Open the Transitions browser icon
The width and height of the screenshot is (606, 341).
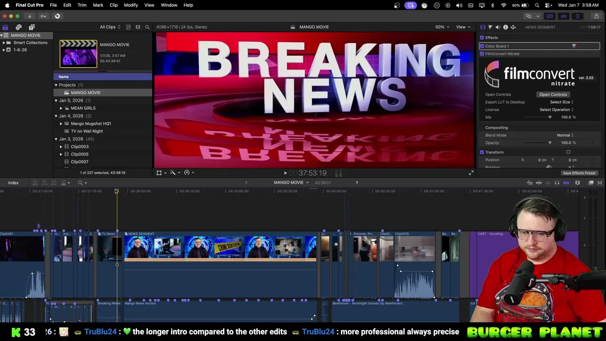600,183
